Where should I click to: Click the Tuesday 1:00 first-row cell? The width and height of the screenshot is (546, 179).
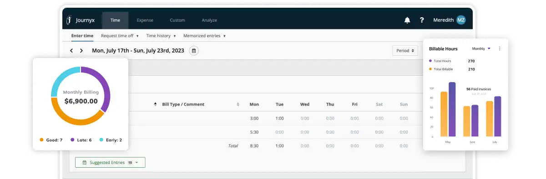point(279,119)
